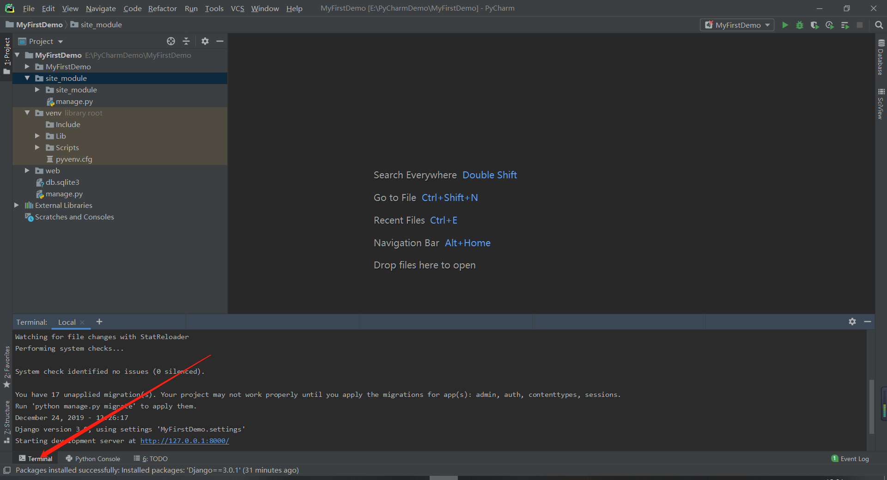Open the View menu
The image size is (887, 480).
pos(70,8)
